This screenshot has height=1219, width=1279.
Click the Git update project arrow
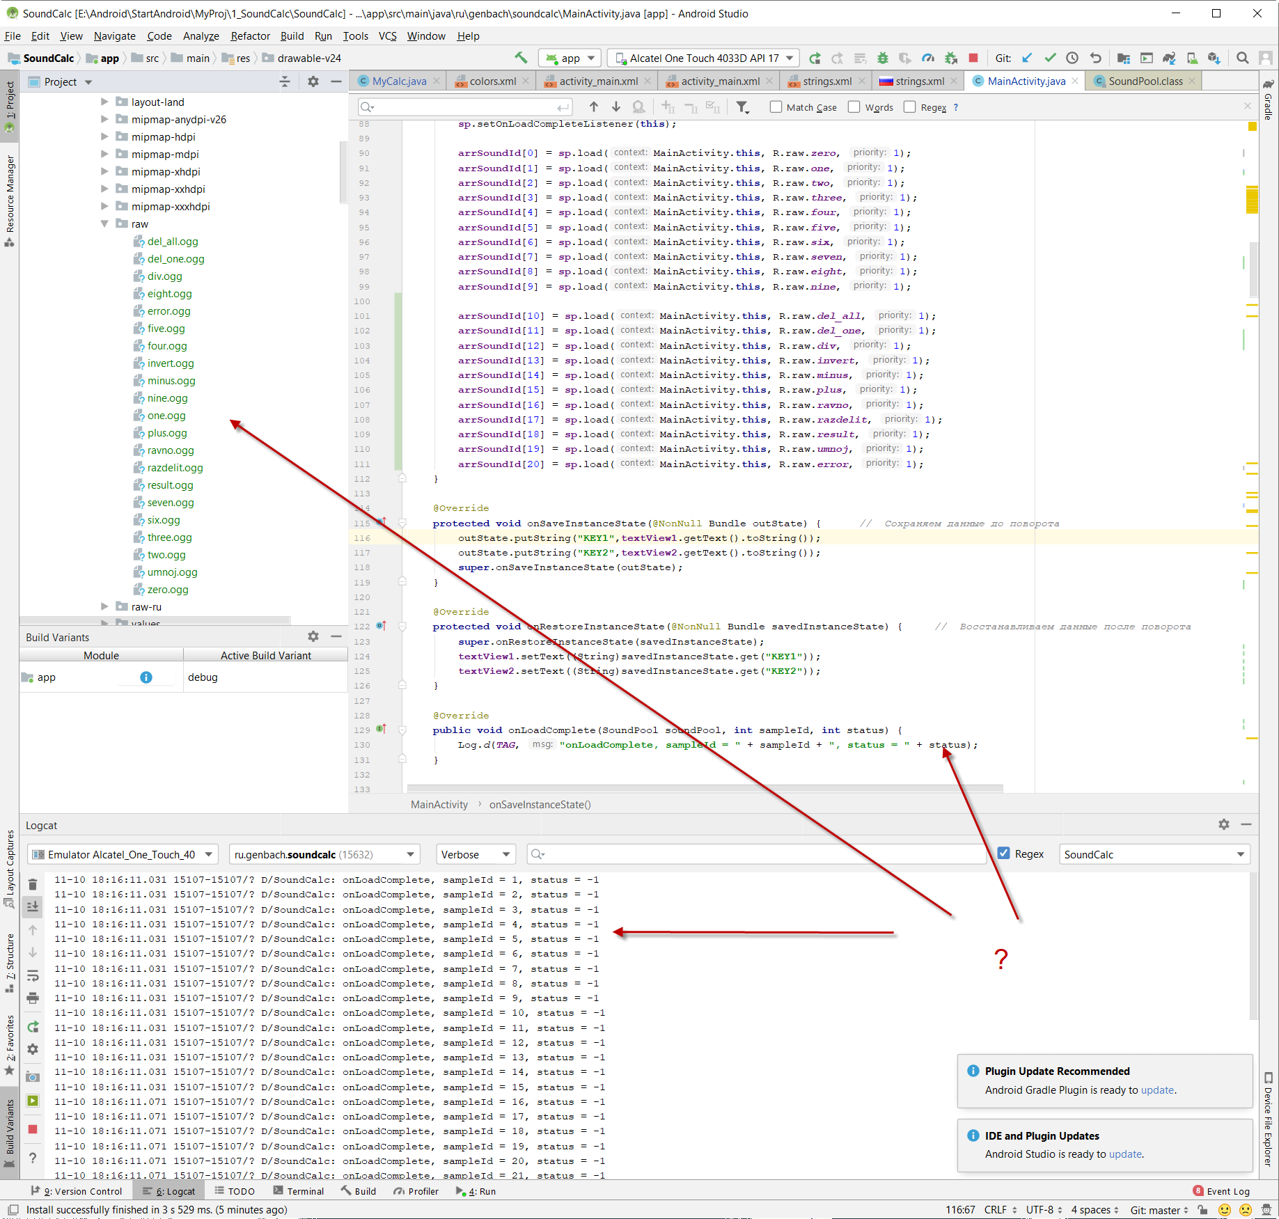click(1028, 58)
